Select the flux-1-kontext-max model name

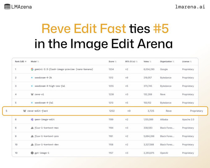point(47,128)
